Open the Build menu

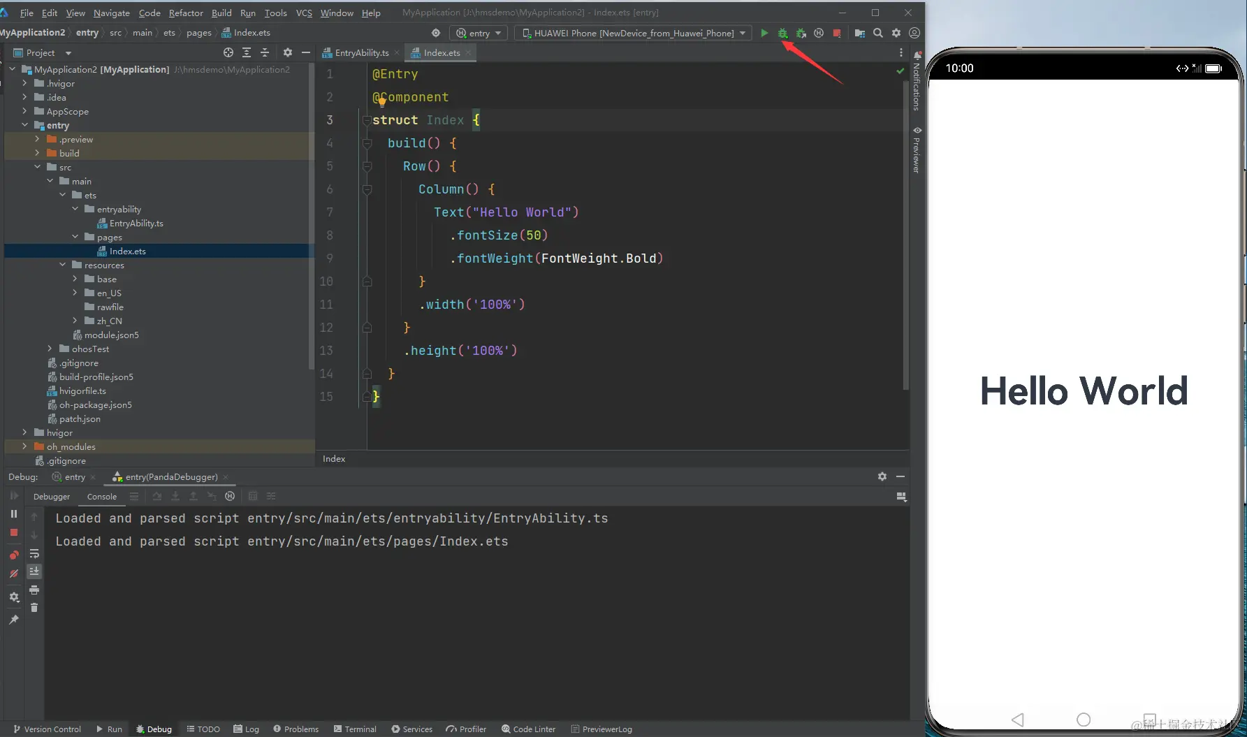point(221,13)
